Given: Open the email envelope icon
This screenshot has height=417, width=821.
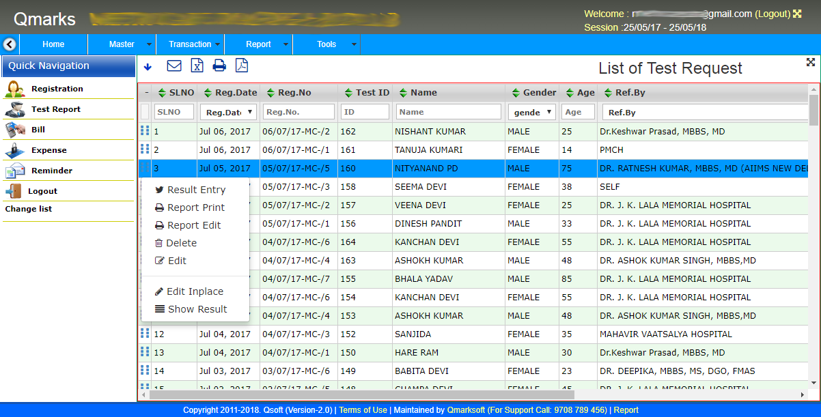Looking at the screenshot, I should point(174,66).
